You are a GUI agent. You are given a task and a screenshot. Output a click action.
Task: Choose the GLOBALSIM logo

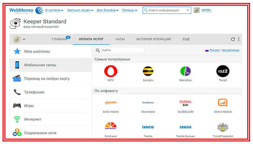click(x=186, y=103)
